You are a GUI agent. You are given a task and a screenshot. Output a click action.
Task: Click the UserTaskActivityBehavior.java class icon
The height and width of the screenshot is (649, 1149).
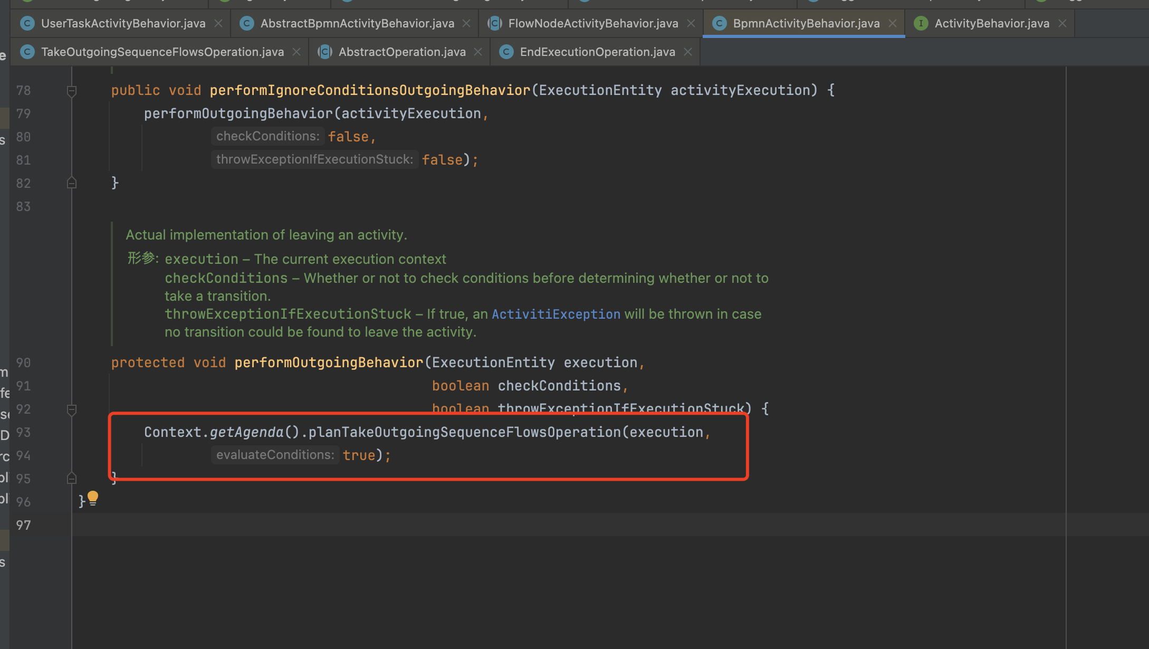point(27,23)
